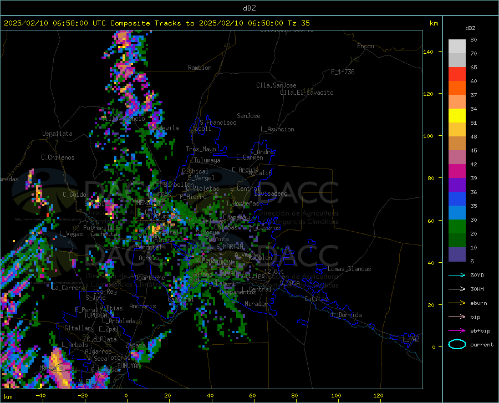Click the -20 tick on horizontal axis
This screenshot has height=403, width=499.
[x=83, y=396]
